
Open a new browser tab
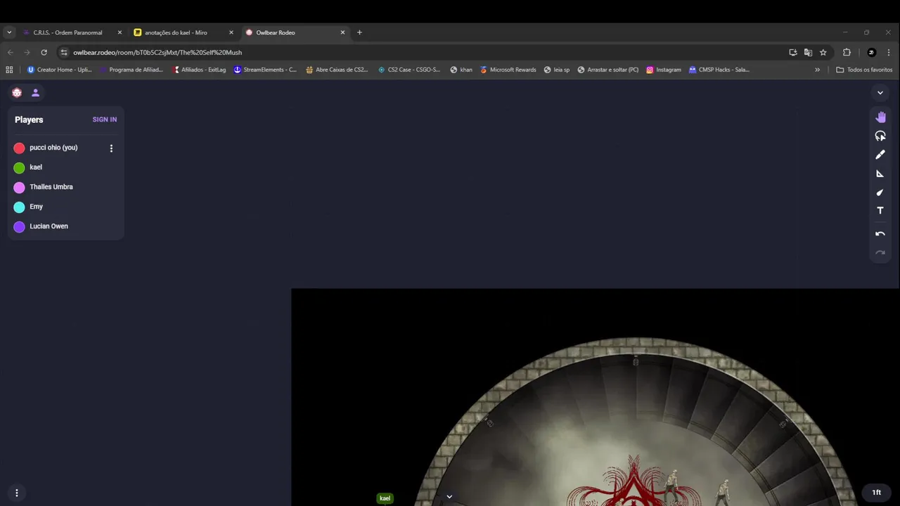[x=359, y=32]
